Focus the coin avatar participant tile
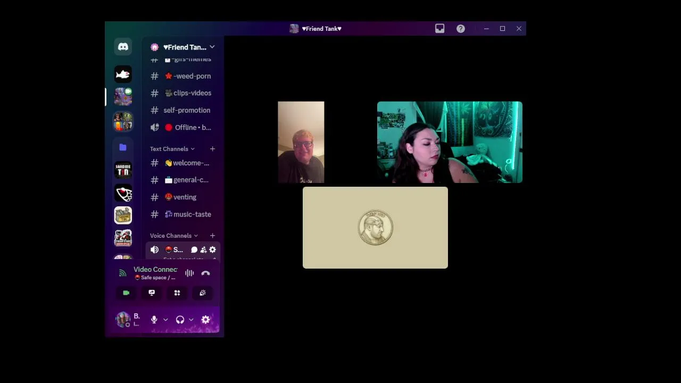Viewport: 681px width, 383px height. (x=375, y=228)
